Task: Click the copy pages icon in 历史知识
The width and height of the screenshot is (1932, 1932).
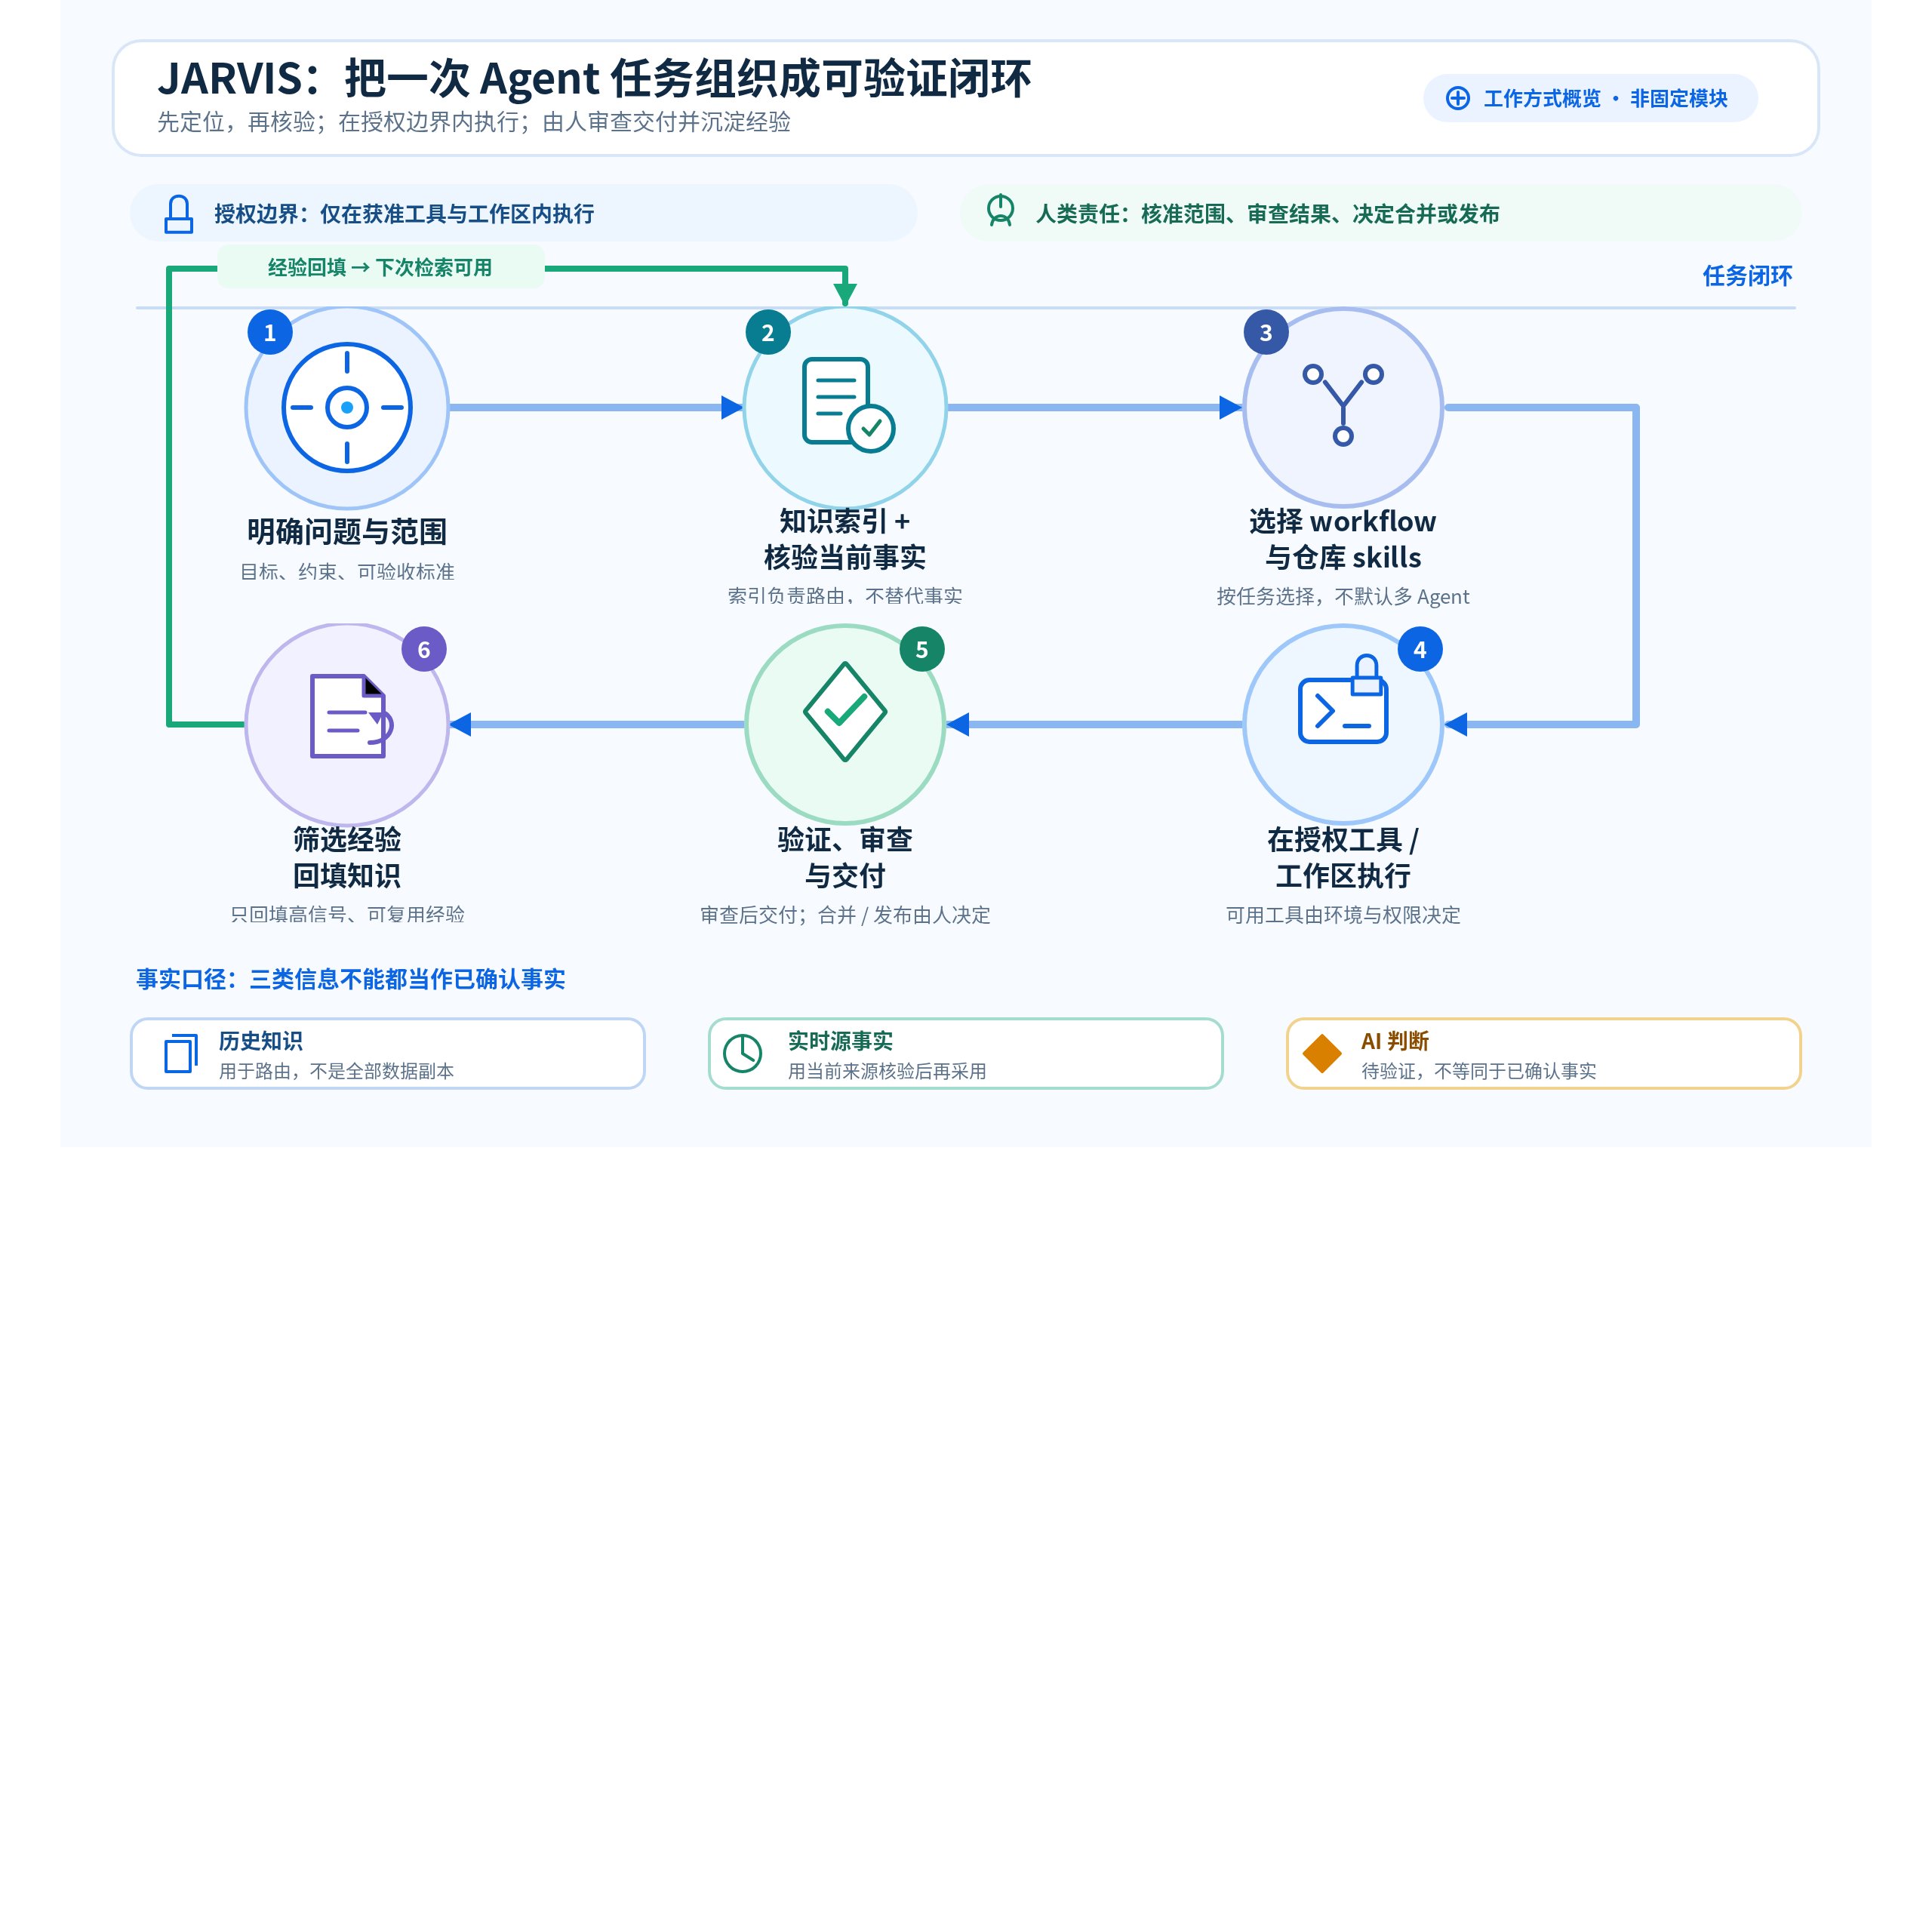Action: tap(181, 1053)
